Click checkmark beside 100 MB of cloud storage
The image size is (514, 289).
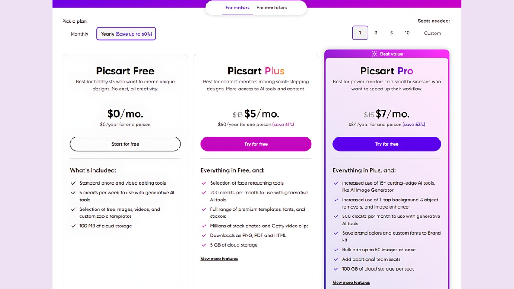tap(73, 226)
